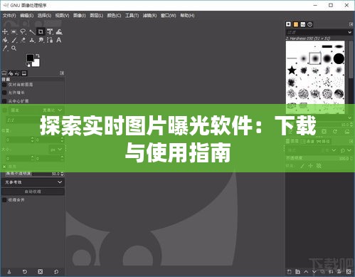355x277 pixels.
Task: Create a new layer in layers panel
Action: point(289,271)
